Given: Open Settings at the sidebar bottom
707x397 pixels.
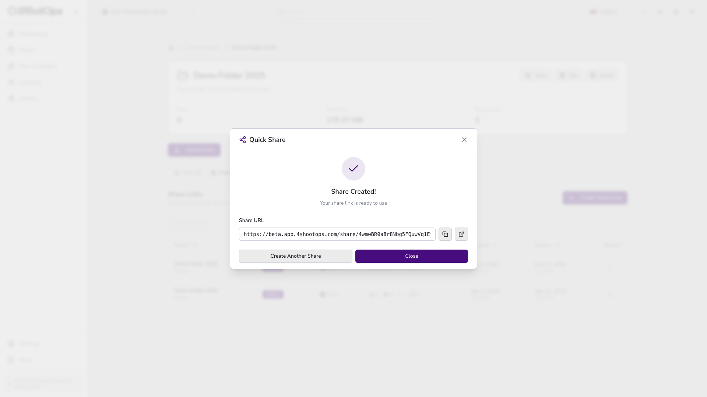Looking at the screenshot, I should coord(29,344).
